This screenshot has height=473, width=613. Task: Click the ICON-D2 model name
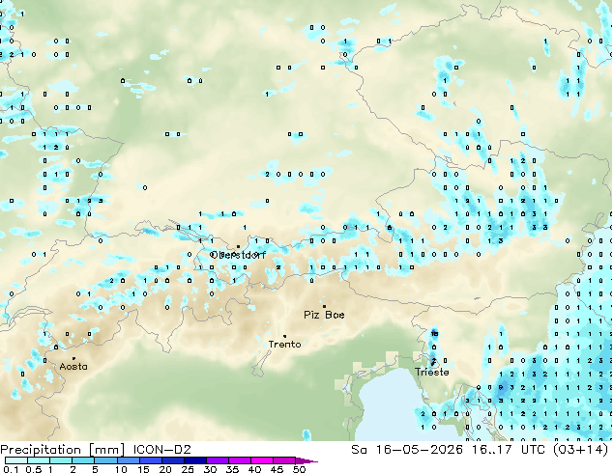(161, 450)
